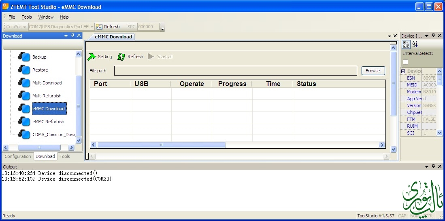Select the FTM property row

coord(418,119)
